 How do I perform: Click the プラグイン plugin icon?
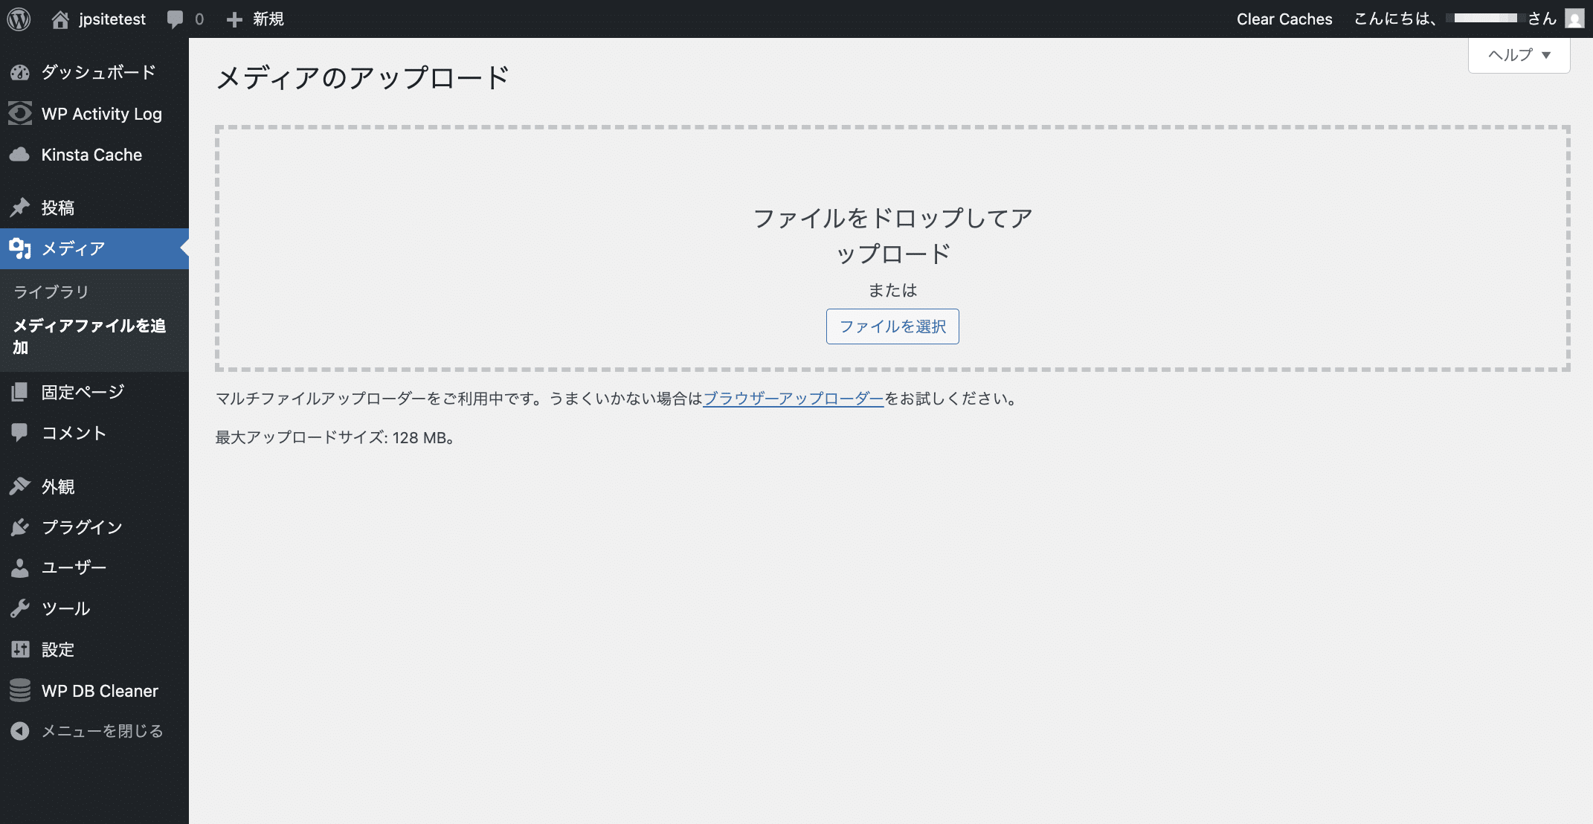20,527
